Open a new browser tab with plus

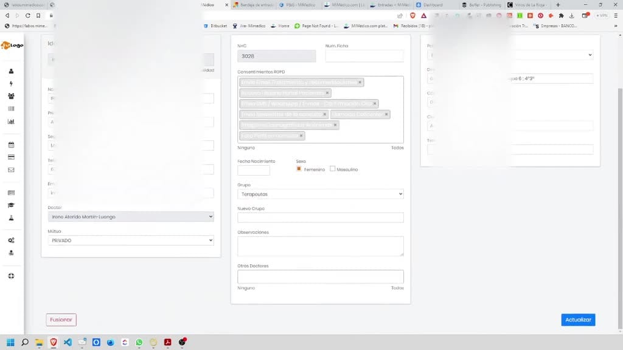click(558, 5)
